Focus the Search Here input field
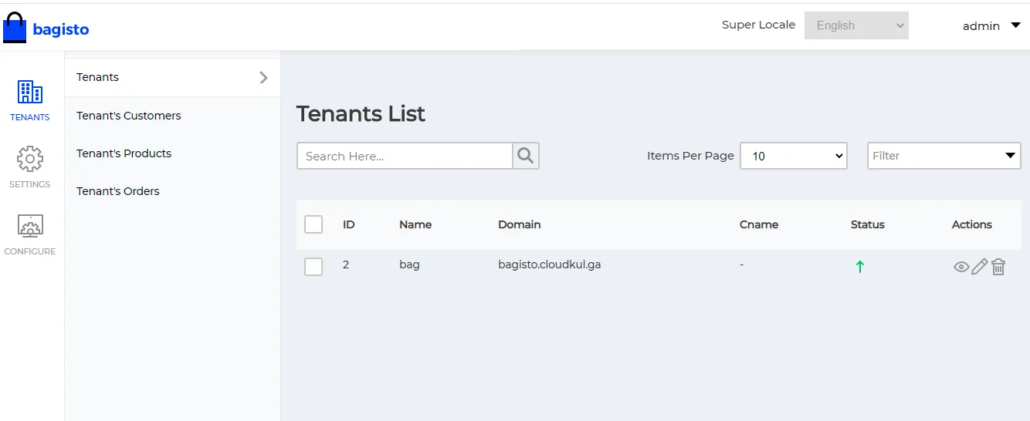 click(x=405, y=156)
